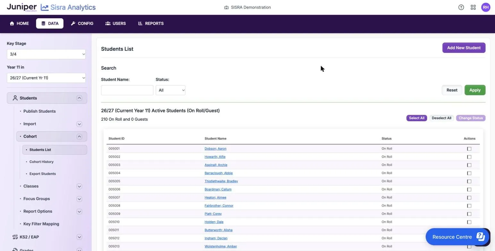The width and height of the screenshot is (495, 251).
Task: Click the SISRA Demonstration school icon
Action: point(226,7)
